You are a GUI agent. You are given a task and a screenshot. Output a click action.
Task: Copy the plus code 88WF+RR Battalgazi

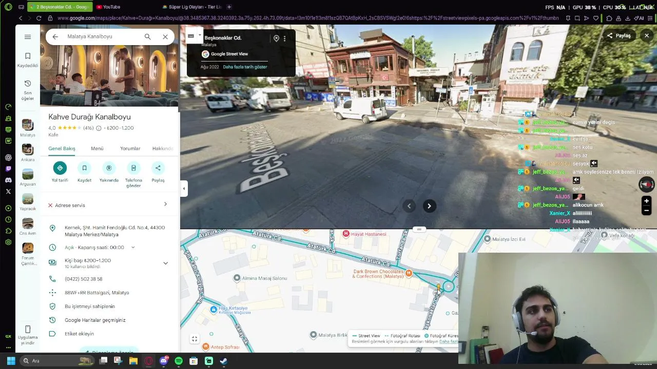coord(96,293)
